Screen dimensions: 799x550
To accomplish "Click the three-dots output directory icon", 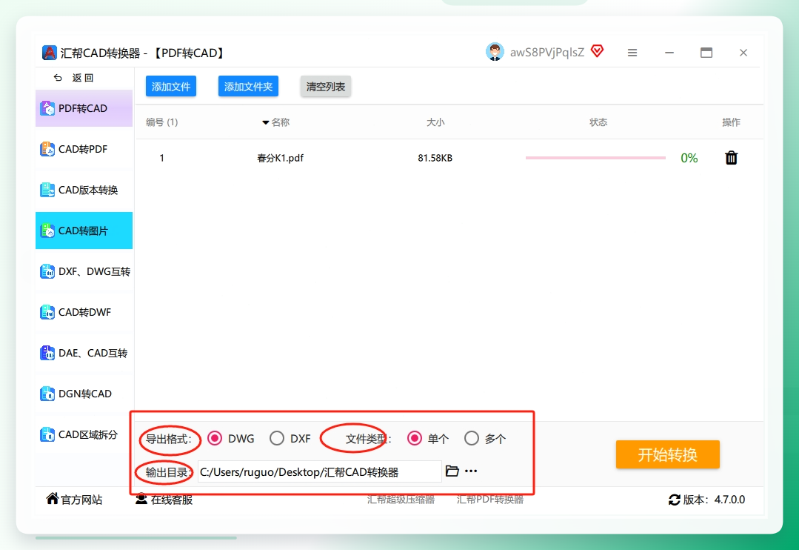I will pos(472,471).
